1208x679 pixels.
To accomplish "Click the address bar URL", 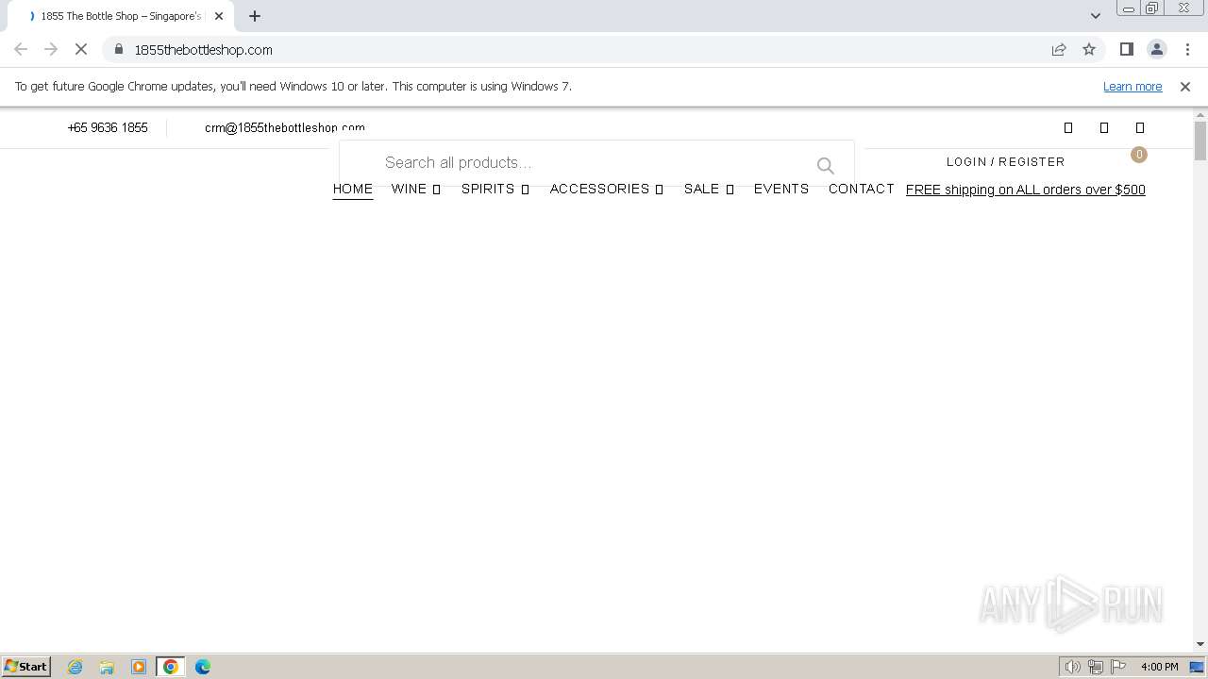I will [204, 49].
